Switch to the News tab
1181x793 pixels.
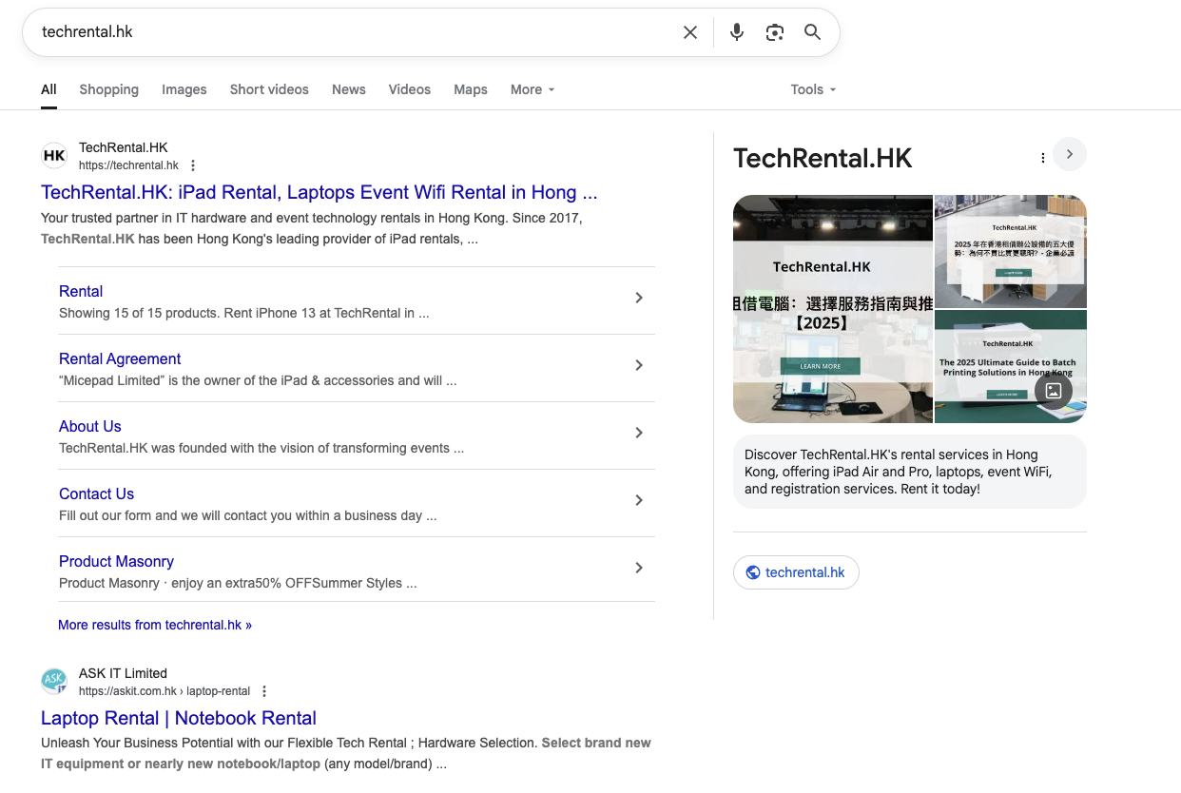click(349, 89)
